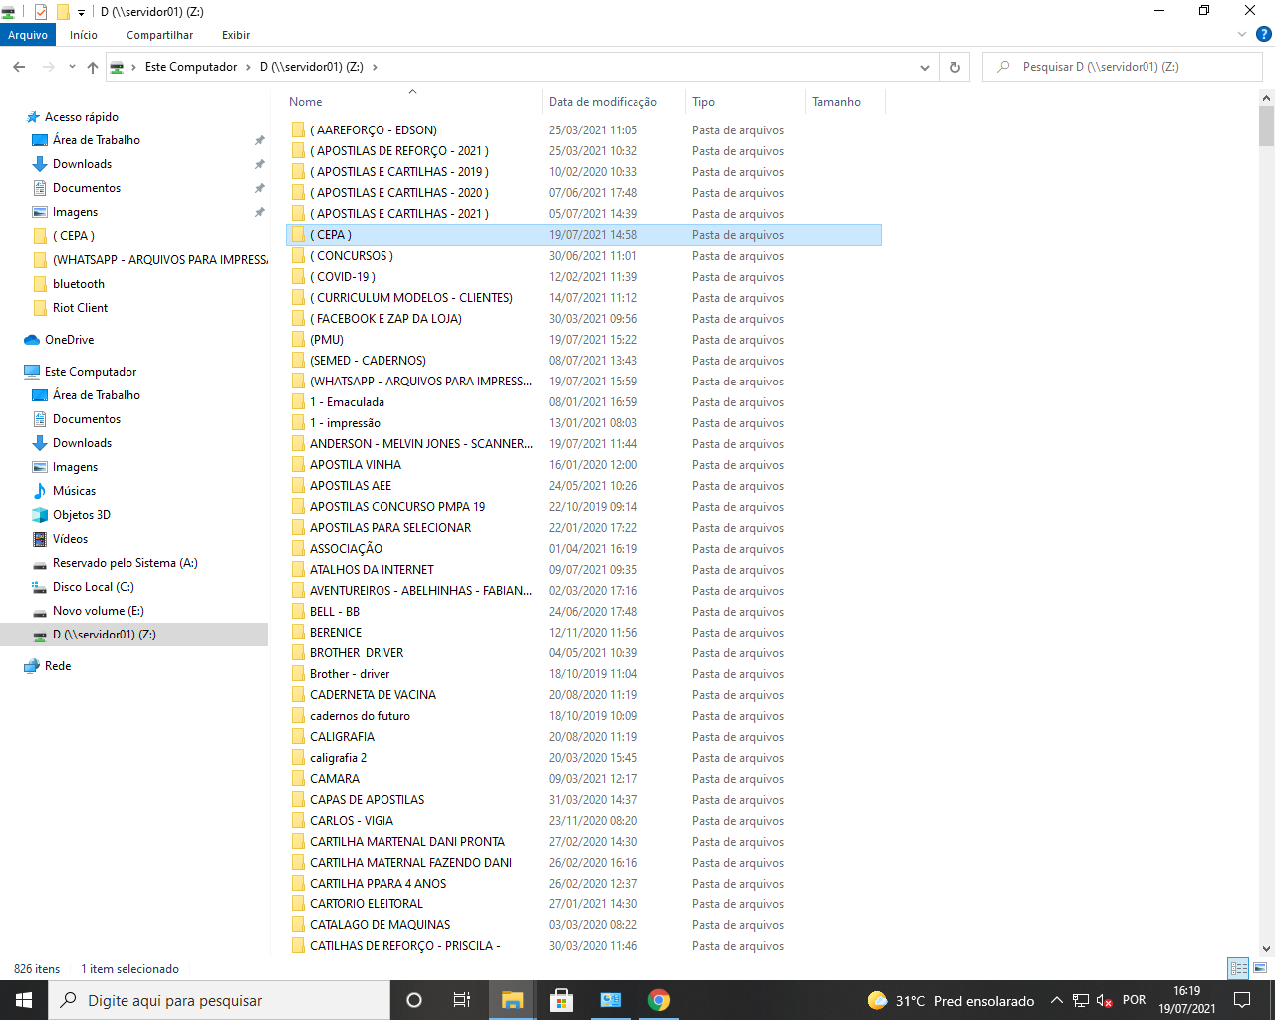Open Downloads under Acesso rápido

pyautogui.click(x=82, y=164)
